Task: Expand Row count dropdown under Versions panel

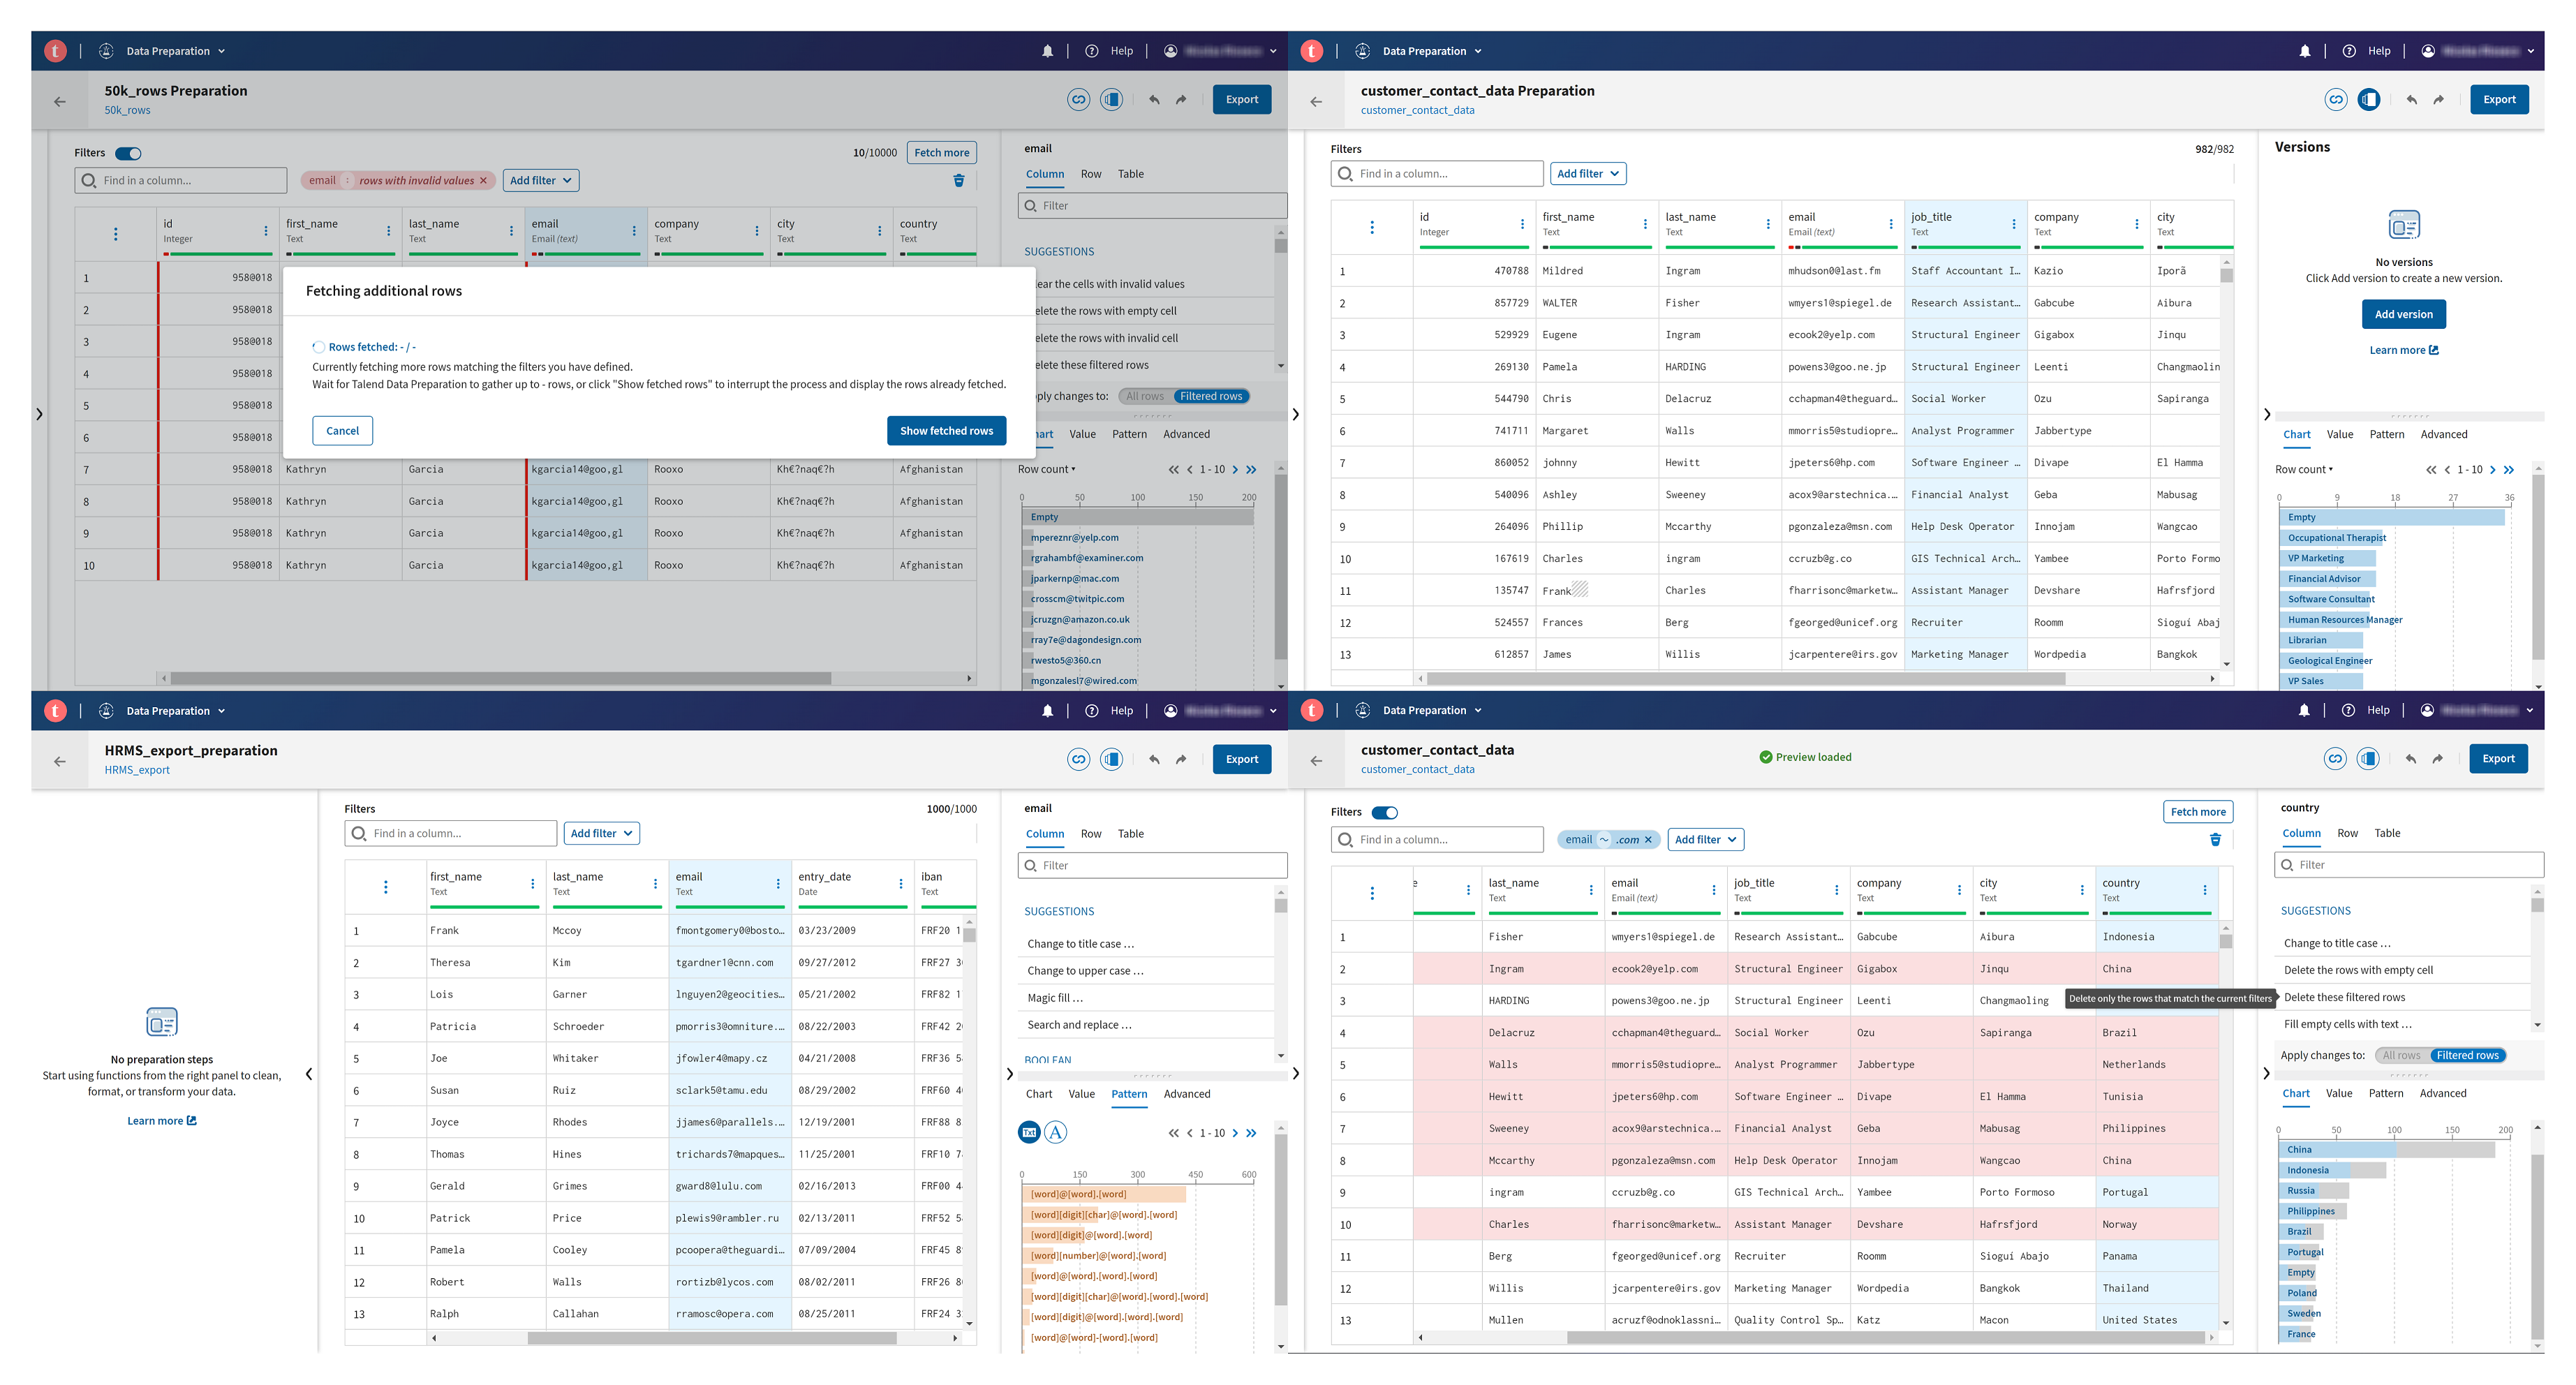Action: pos(2303,469)
